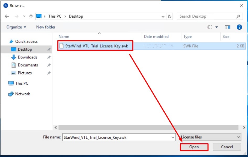The image size is (248, 157).
Task: Expand the License files type dropdown
Action: coord(238,137)
